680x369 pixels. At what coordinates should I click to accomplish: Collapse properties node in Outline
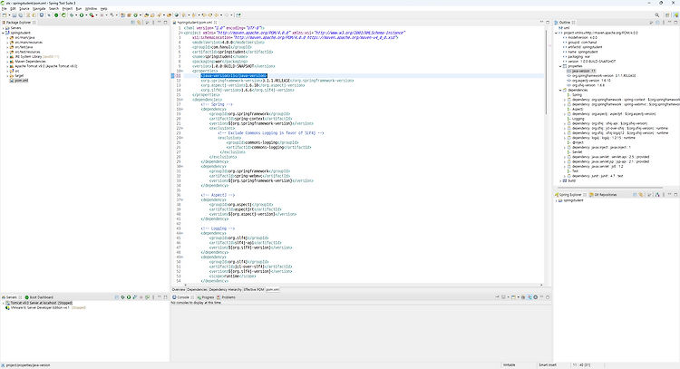point(560,66)
